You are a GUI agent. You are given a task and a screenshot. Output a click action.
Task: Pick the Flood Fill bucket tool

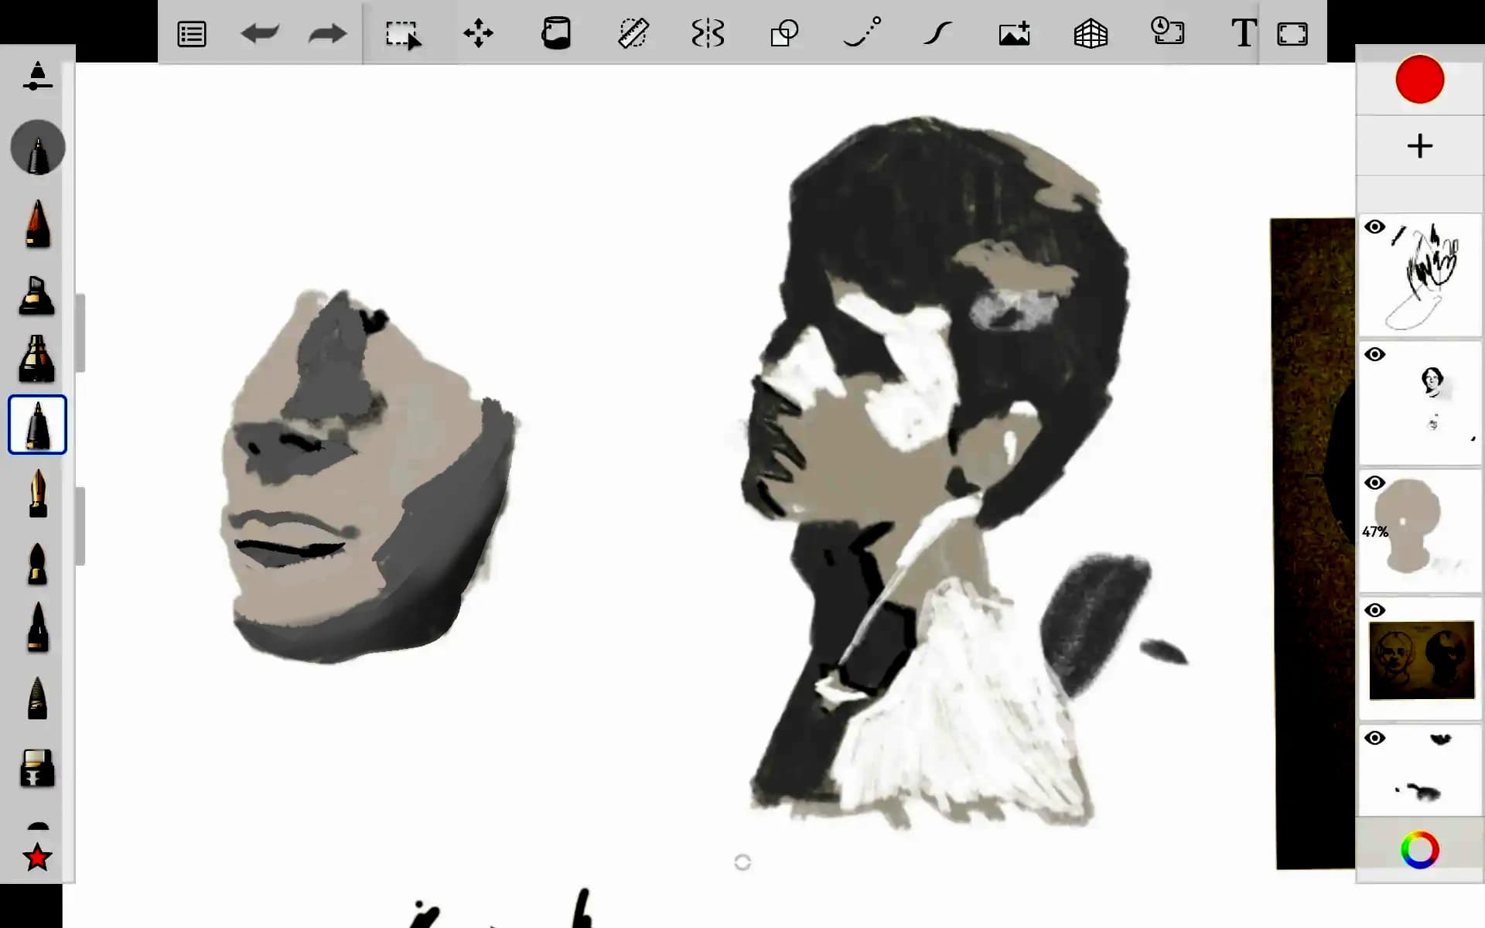pyautogui.click(x=555, y=33)
